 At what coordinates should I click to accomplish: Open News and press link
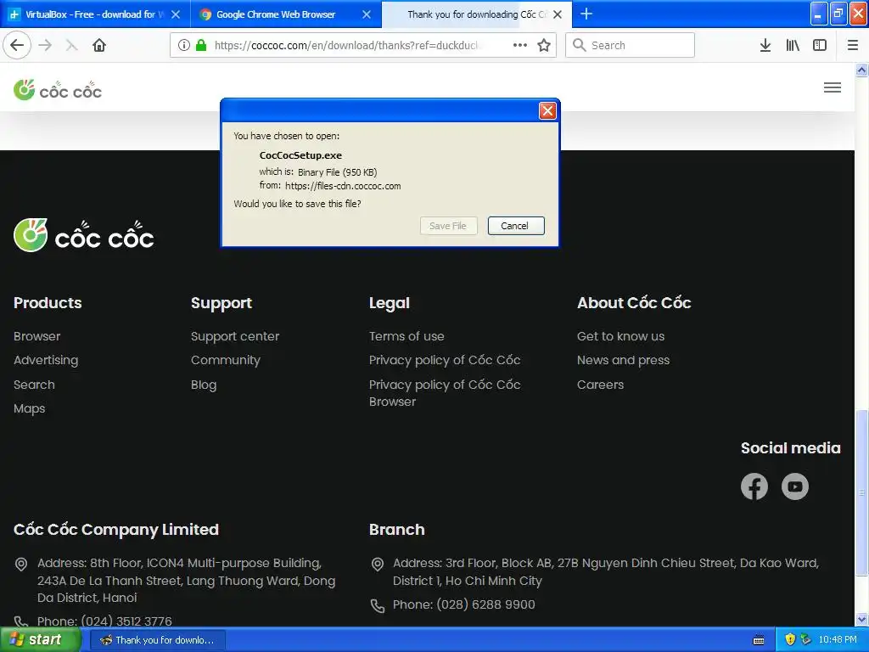[623, 360]
